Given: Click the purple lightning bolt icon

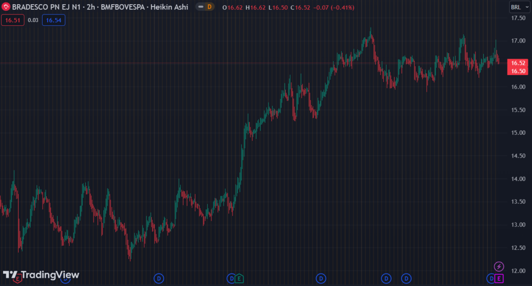Looking at the screenshot, I should (499, 266).
